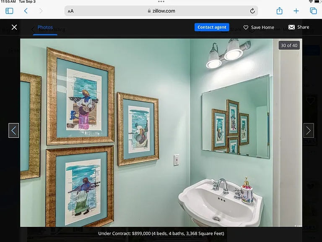322x242 pixels.
Task: Click the bathroom listing photo
Action: tap(161, 133)
